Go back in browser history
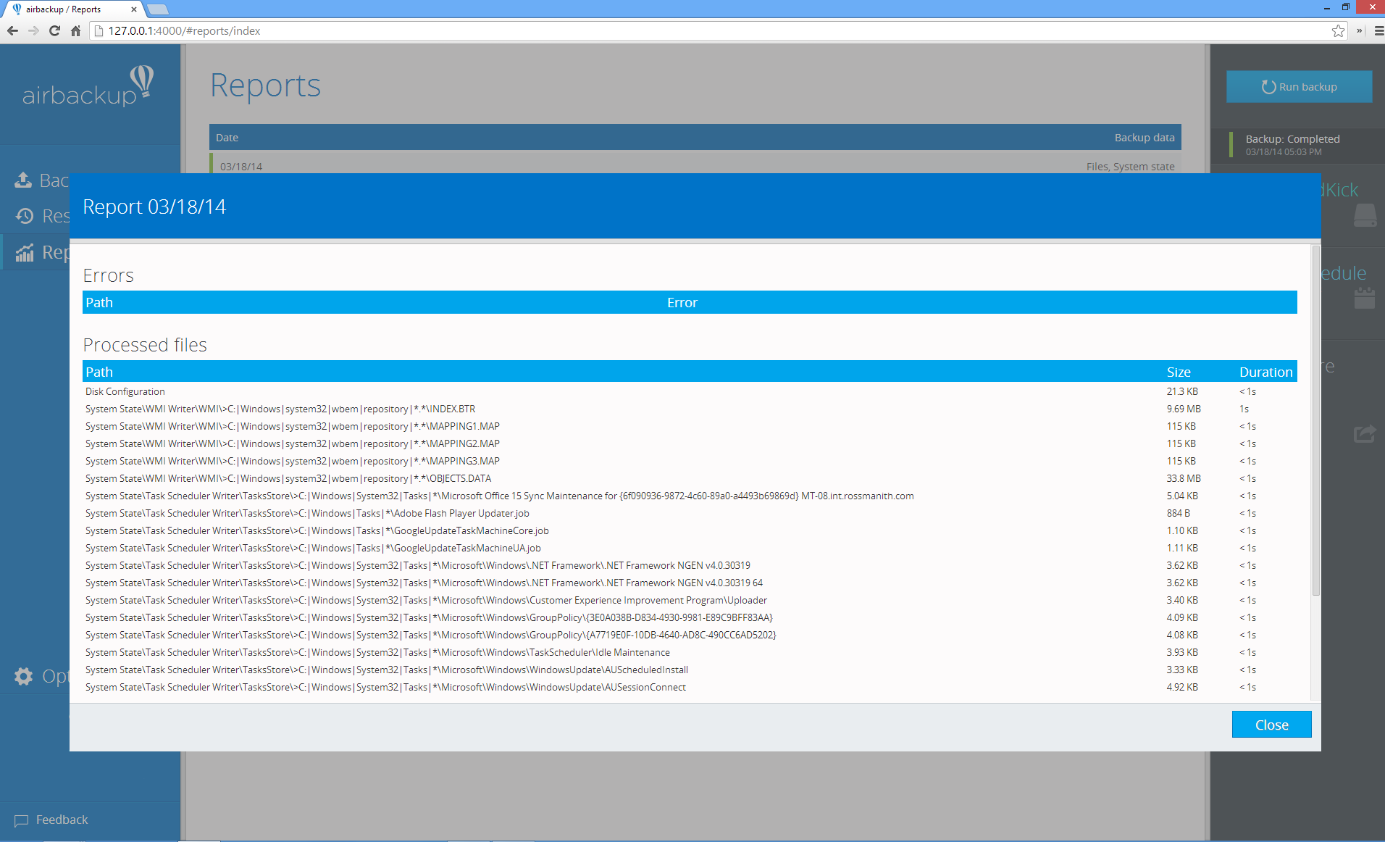Viewport: 1385px width, 842px height. pos(12,30)
